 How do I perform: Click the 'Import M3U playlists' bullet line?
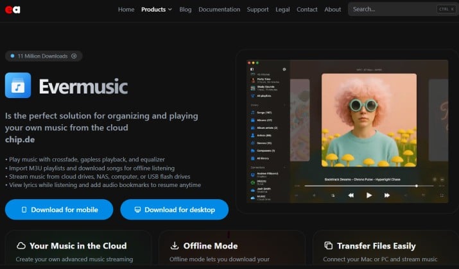tap(90, 168)
